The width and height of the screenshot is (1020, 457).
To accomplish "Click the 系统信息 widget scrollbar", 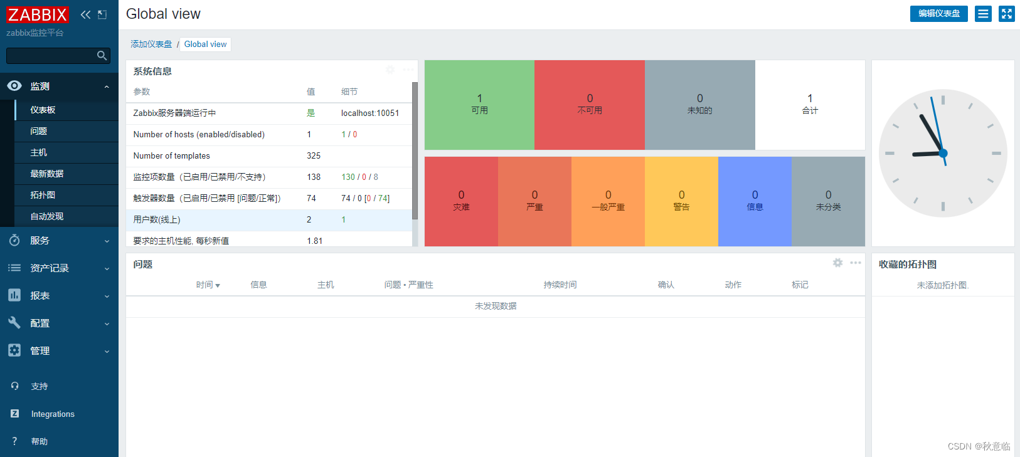I will tap(415, 150).
